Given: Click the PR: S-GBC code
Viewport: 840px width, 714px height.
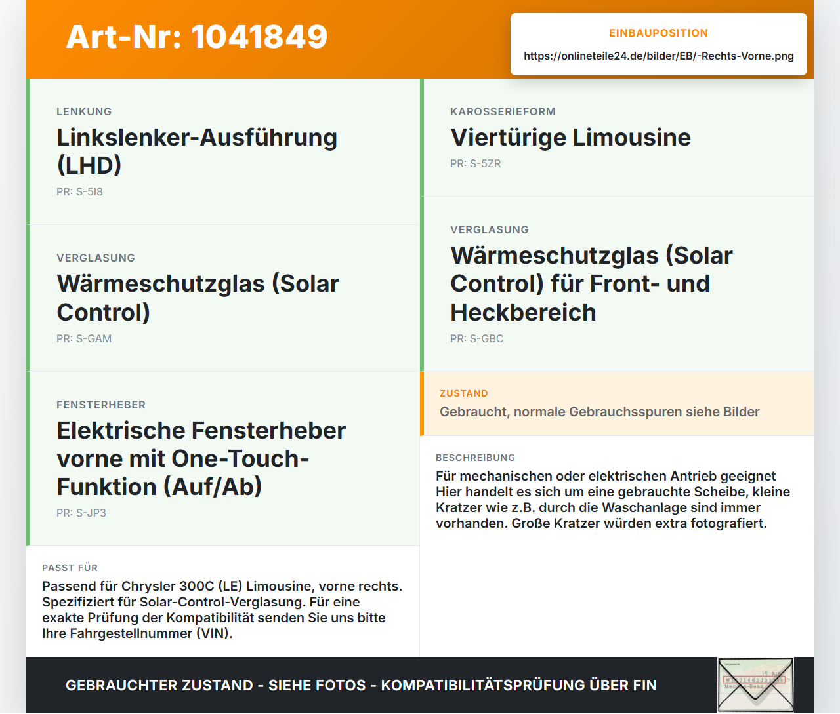Looking at the screenshot, I should click(477, 338).
